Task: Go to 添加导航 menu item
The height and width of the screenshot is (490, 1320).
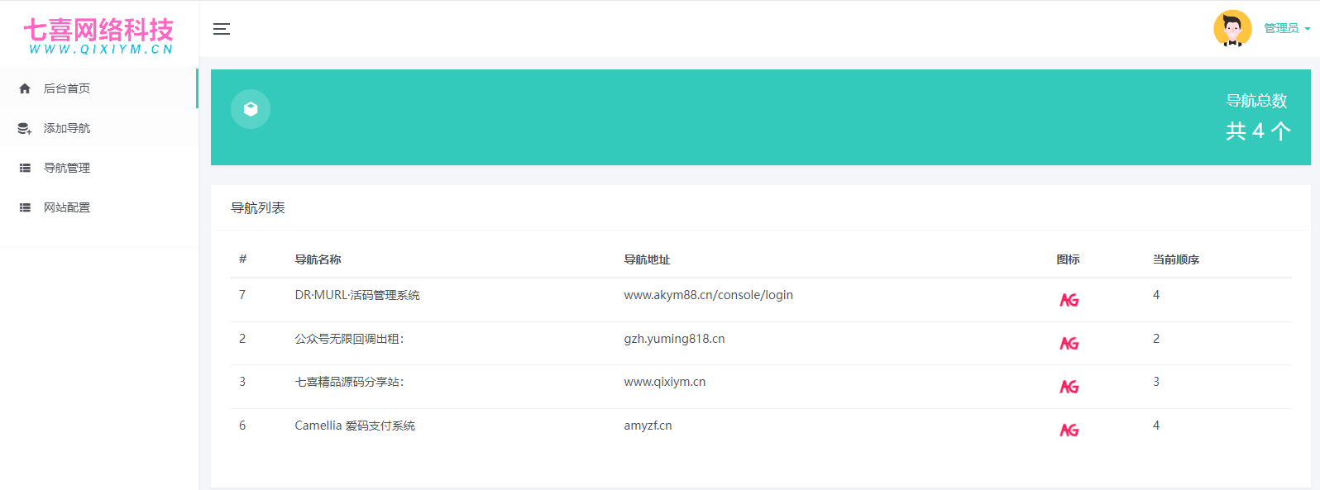Action: pyautogui.click(x=67, y=128)
